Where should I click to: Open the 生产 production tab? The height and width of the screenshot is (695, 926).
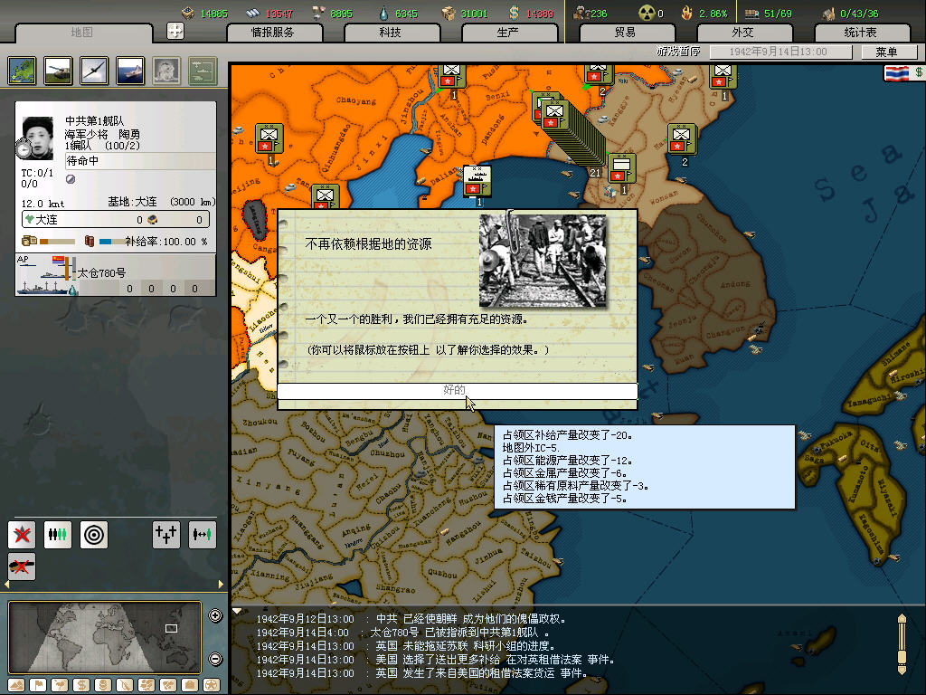508,33
